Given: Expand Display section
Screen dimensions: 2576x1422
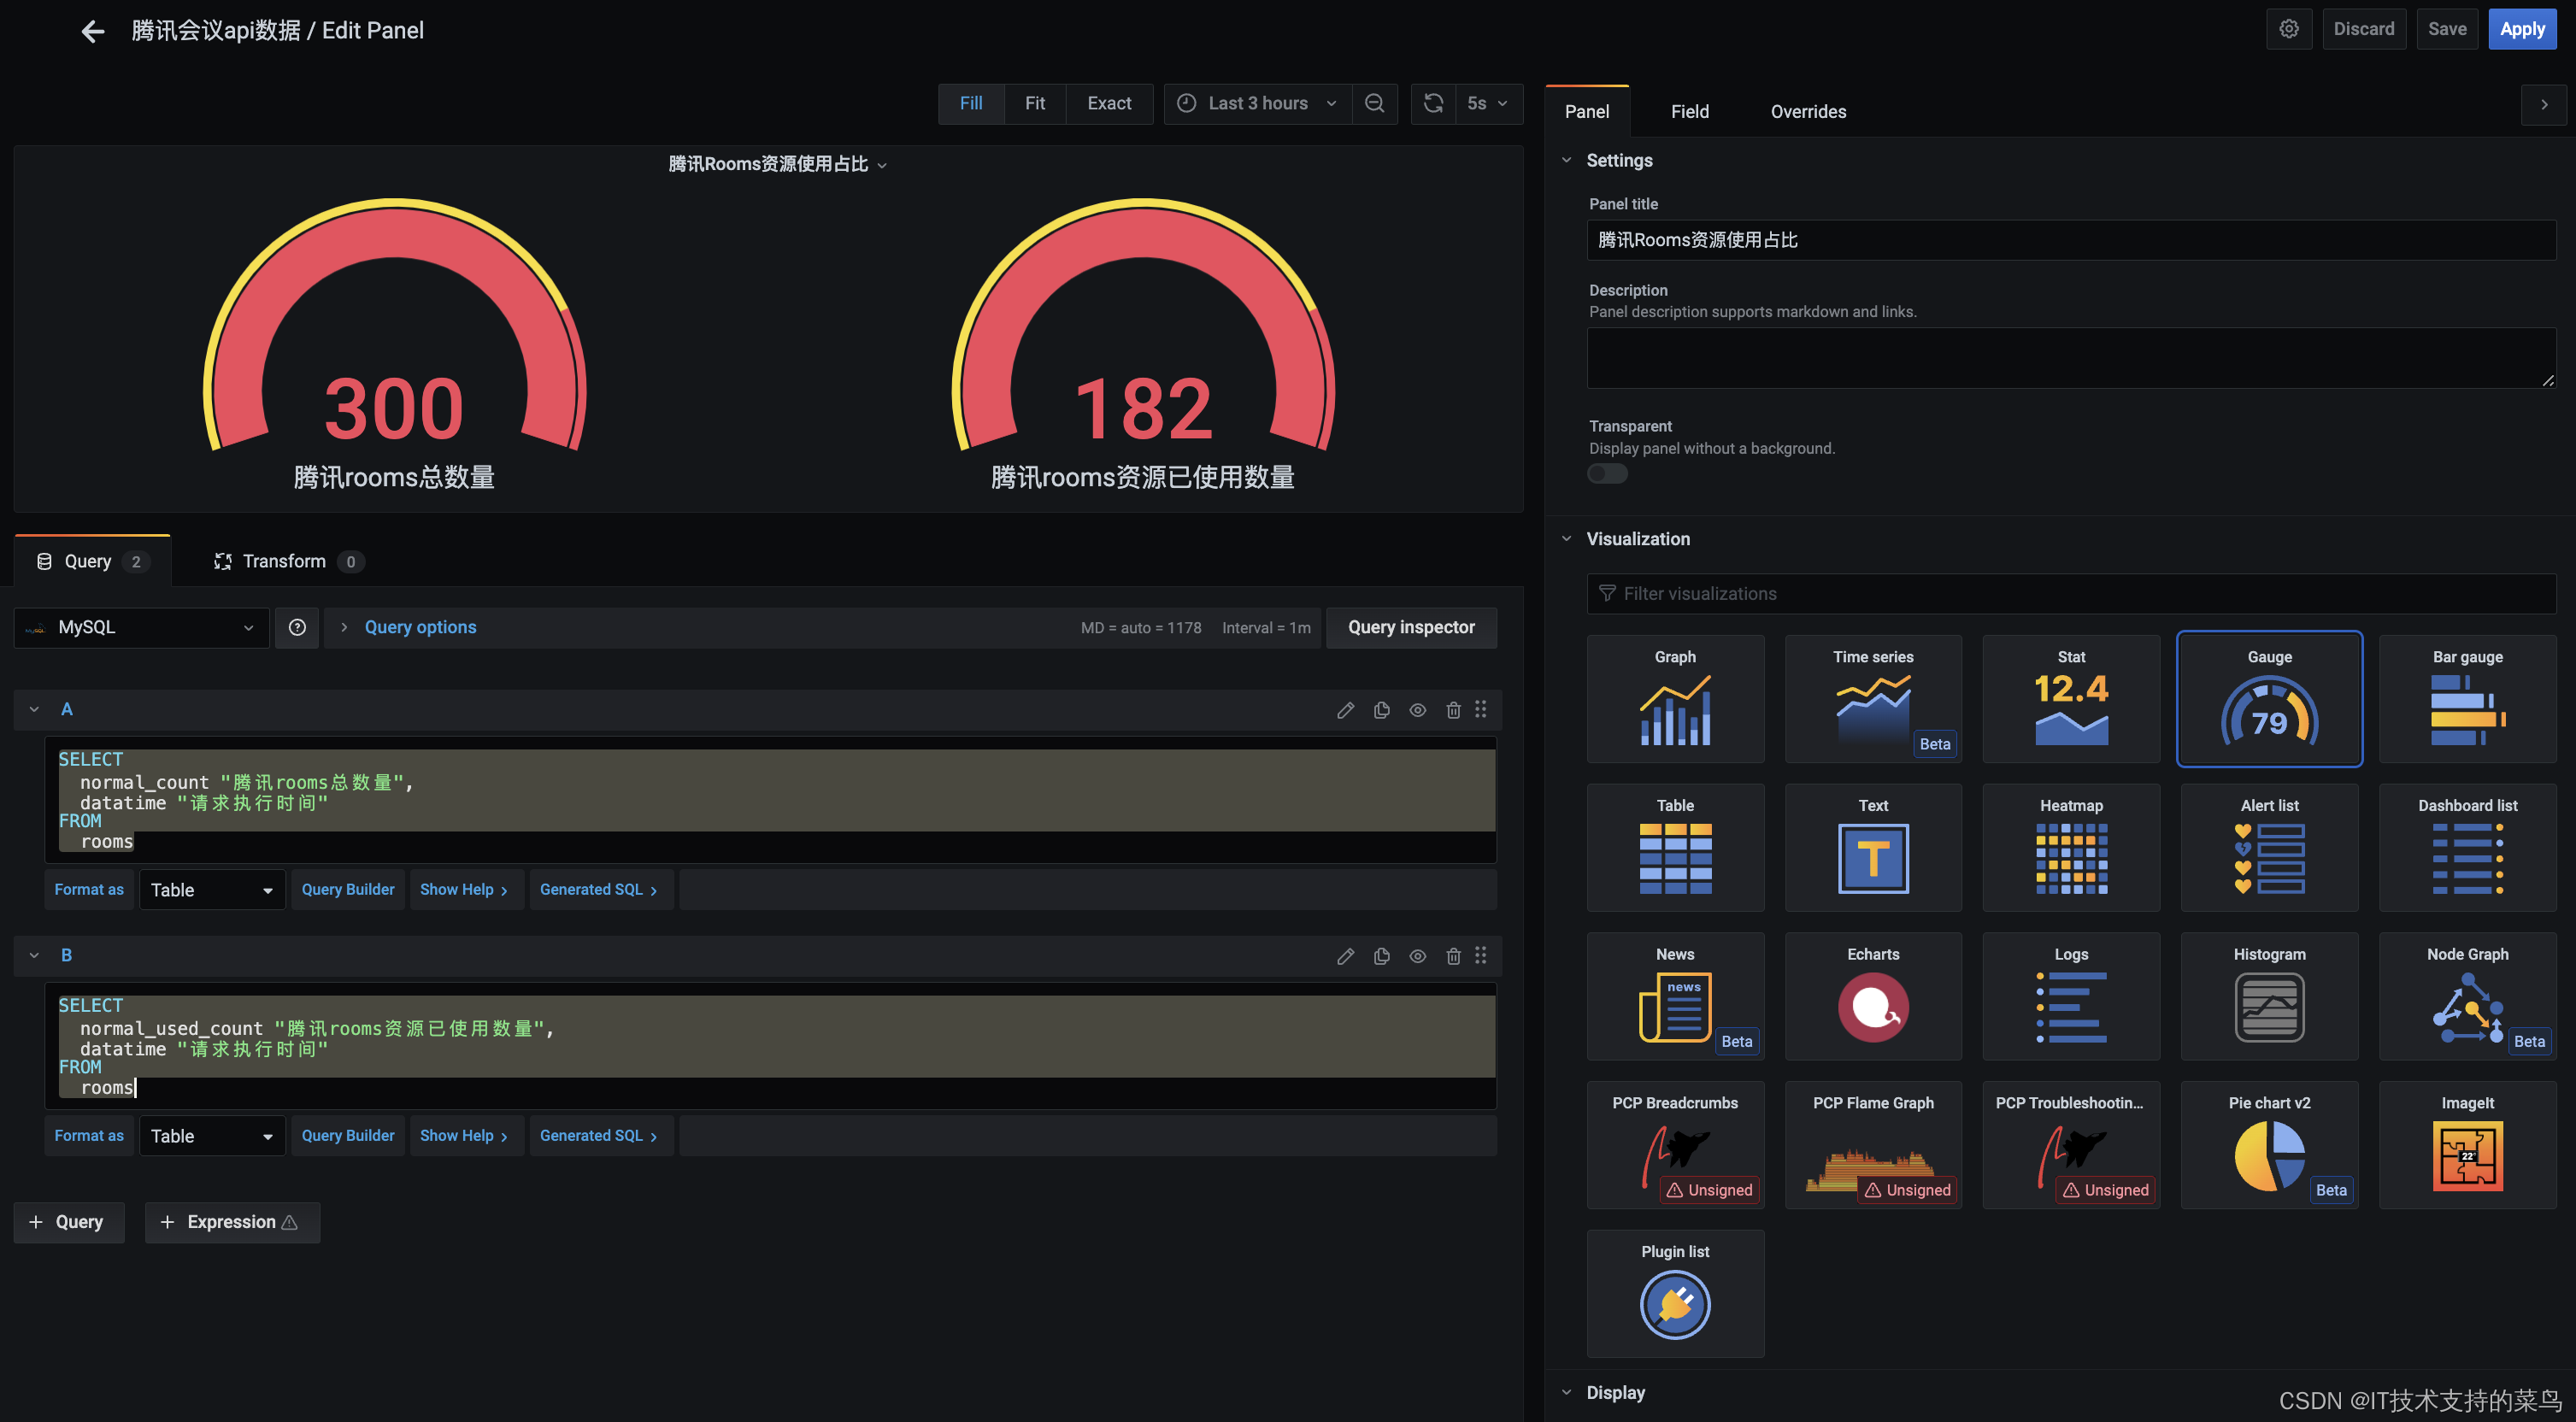Looking at the screenshot, I should click(1566, 1392).
